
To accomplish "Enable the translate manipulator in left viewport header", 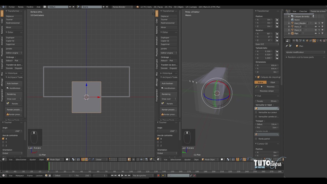I will tap(86, 159).
